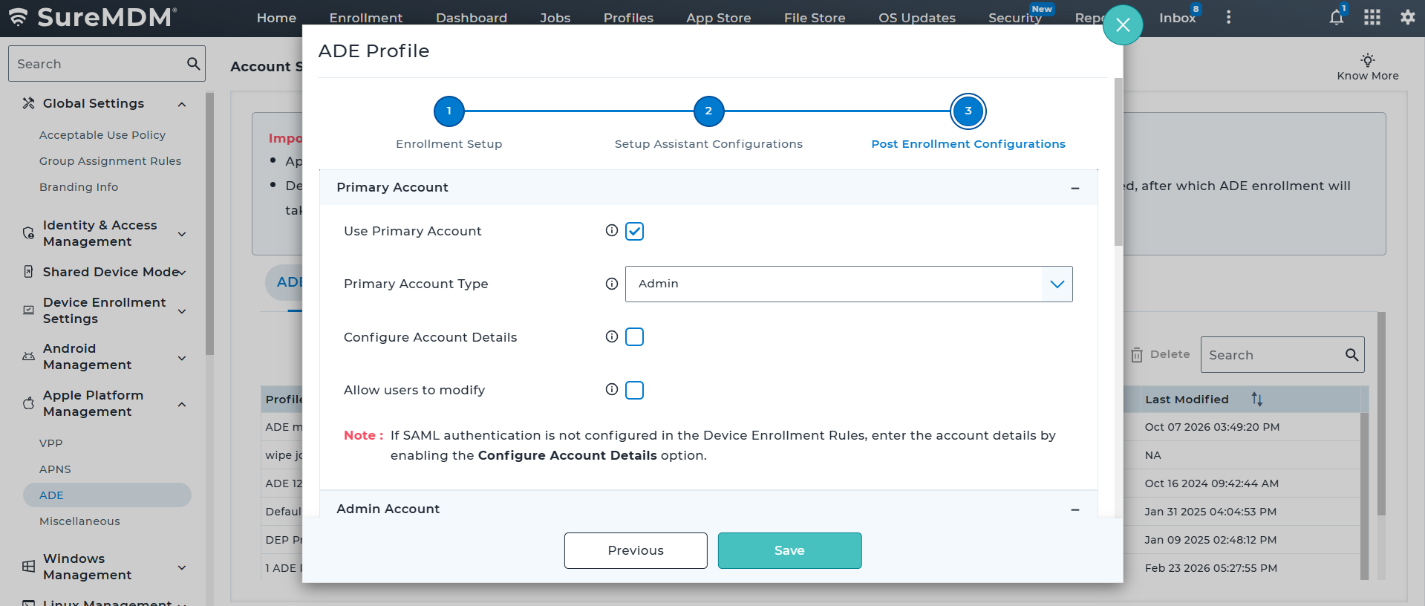The image size is (1425, 606).
Task: Open the OS Updates menu
Action: (917, 18)
